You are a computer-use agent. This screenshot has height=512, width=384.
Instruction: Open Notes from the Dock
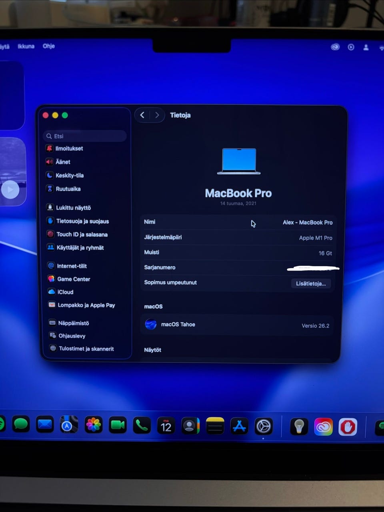(215, 426)
